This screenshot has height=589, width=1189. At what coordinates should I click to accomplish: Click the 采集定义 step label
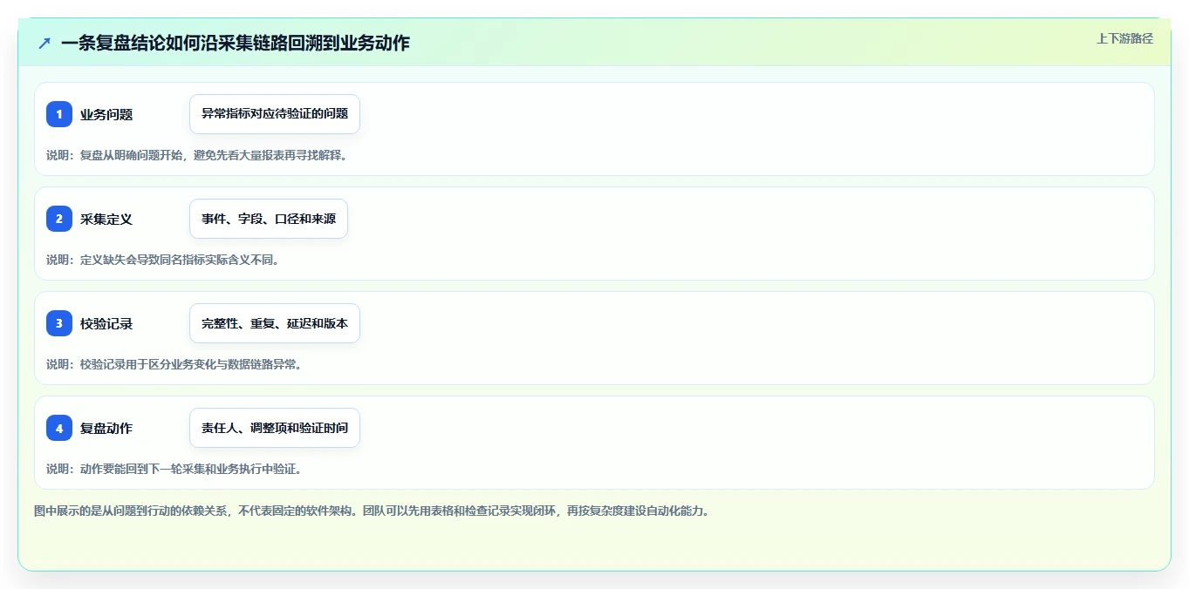tap(106, 219)
